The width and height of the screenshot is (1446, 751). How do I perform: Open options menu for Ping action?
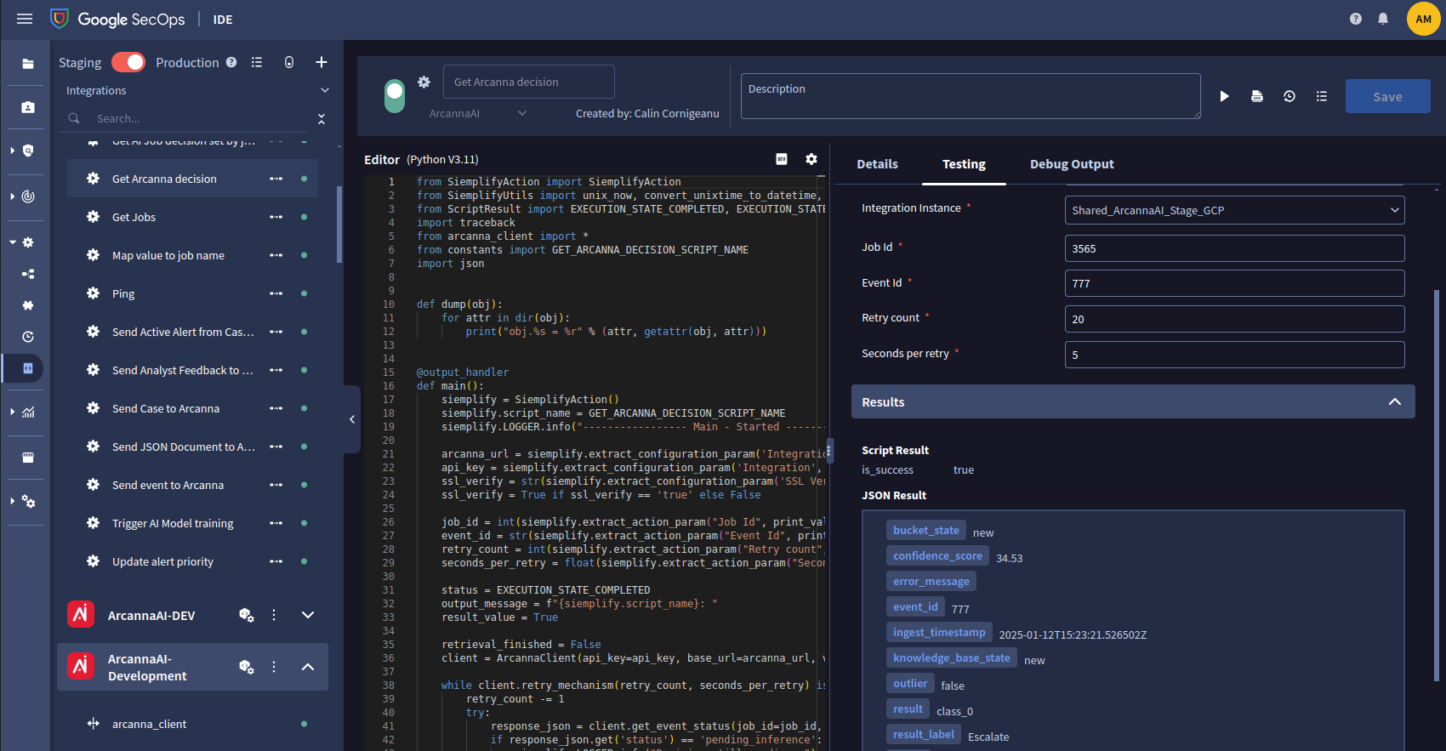click(x=276, y=293)
